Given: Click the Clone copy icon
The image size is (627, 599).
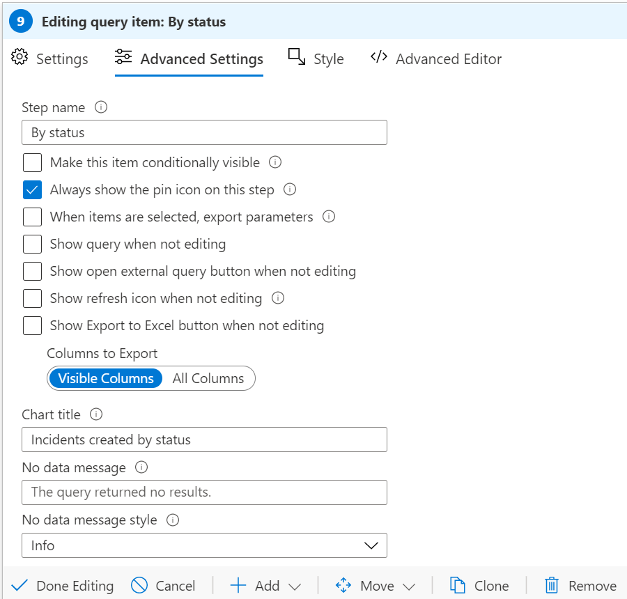Looking at the screenshot, I should pos(458,585).
